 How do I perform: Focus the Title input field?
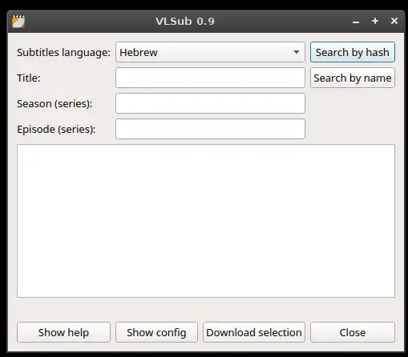click(210, 78)
